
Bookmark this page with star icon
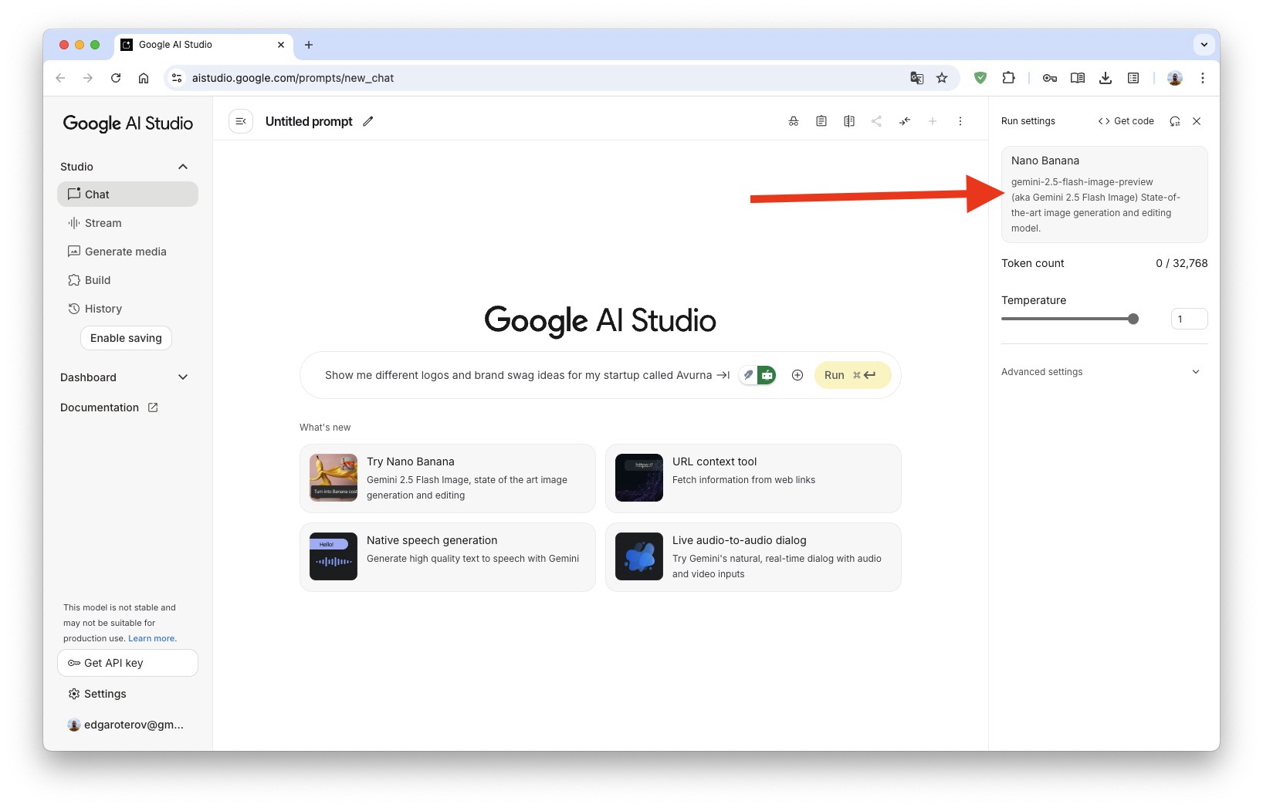tap(942, 78)
